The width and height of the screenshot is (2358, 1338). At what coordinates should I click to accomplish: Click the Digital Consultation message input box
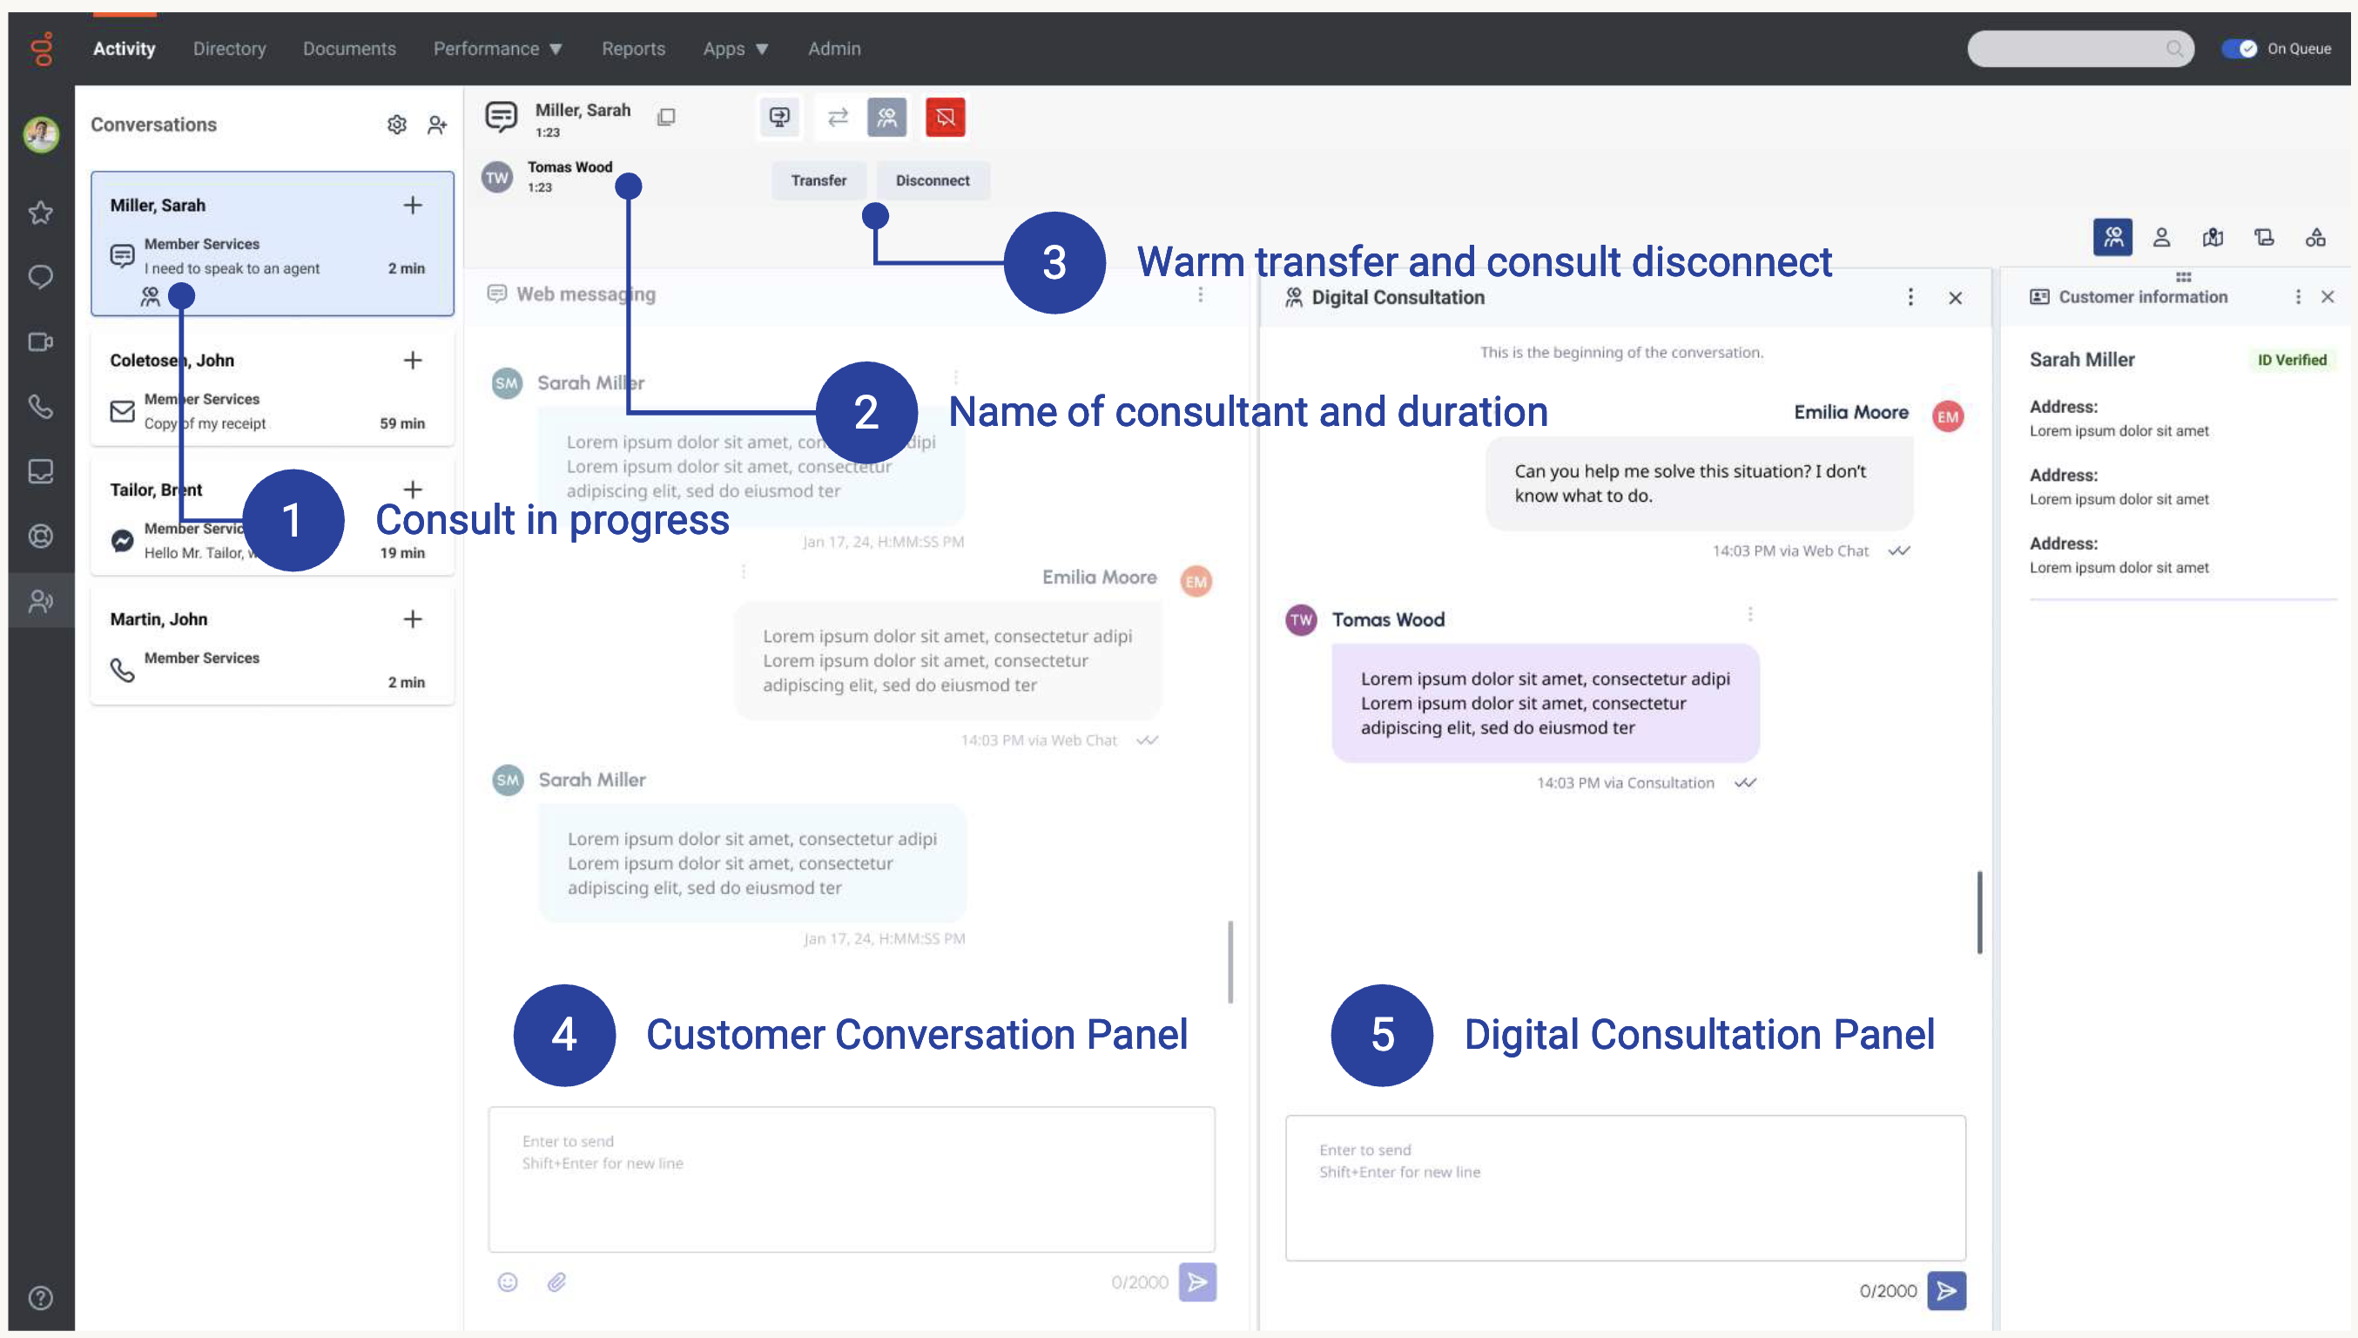coord(1625,1187)
